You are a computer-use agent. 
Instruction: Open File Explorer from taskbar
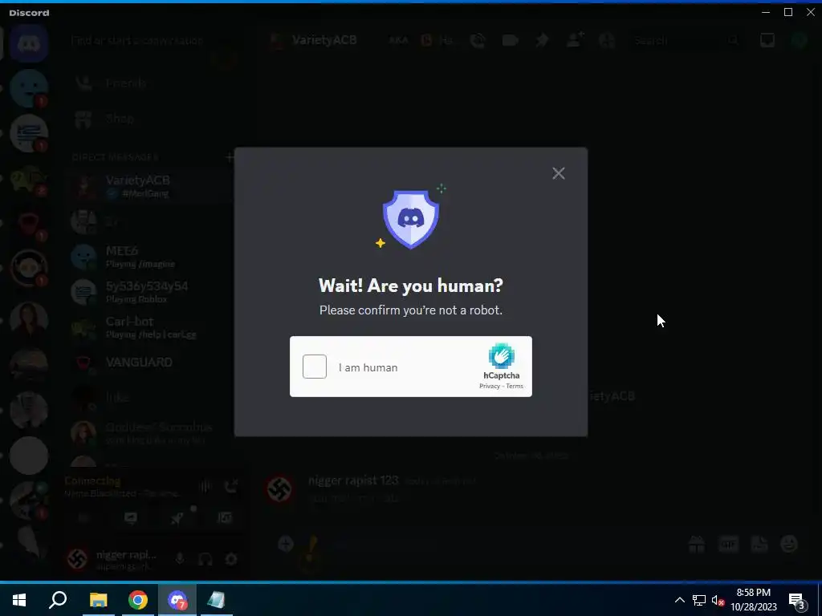pos(98,600)
